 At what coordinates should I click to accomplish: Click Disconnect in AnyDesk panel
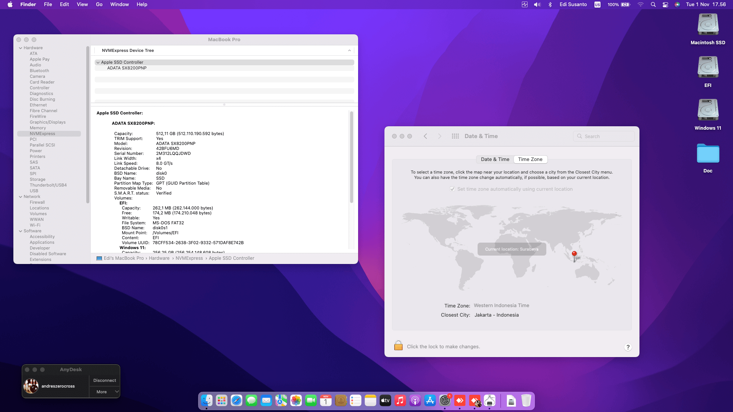[x=104, y=380]
